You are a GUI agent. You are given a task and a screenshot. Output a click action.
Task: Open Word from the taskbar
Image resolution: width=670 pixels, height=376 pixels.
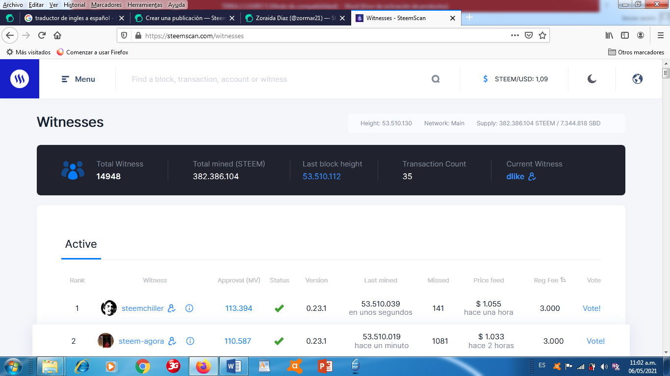point(234,366)
